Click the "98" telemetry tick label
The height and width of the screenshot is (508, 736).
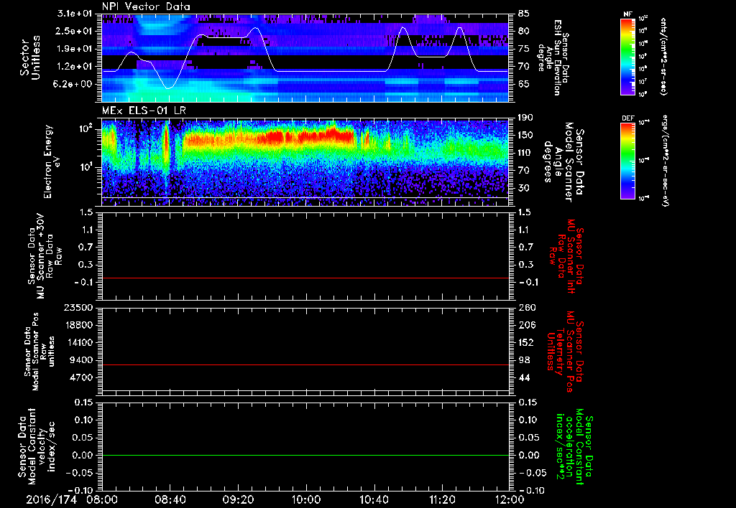coord(524,360)
